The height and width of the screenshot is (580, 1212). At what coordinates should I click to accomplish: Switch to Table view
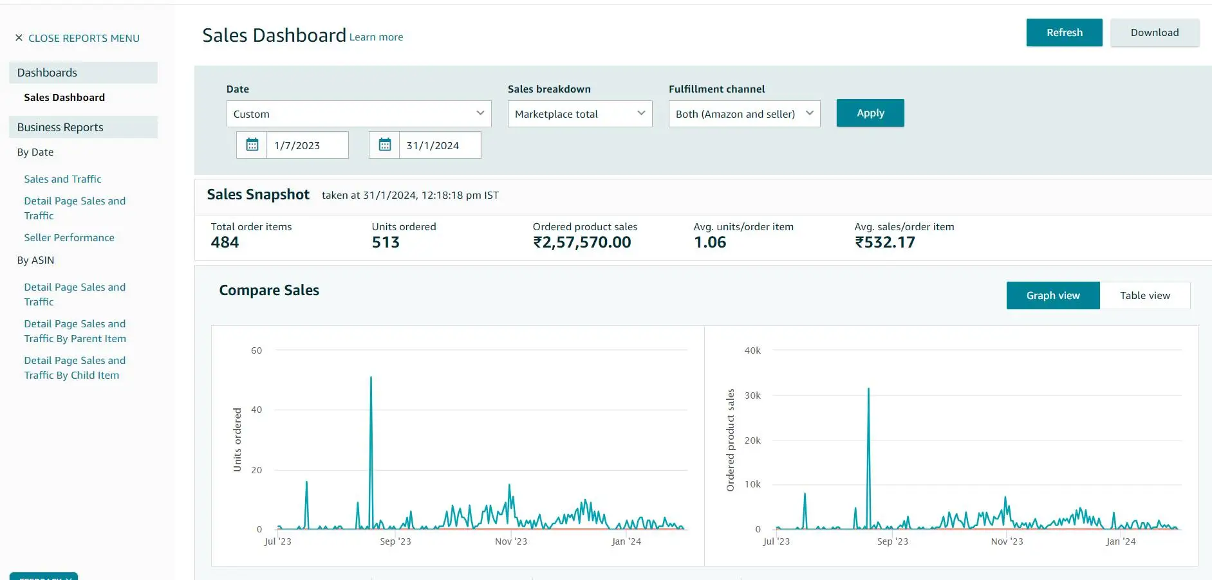point(1144,296)
